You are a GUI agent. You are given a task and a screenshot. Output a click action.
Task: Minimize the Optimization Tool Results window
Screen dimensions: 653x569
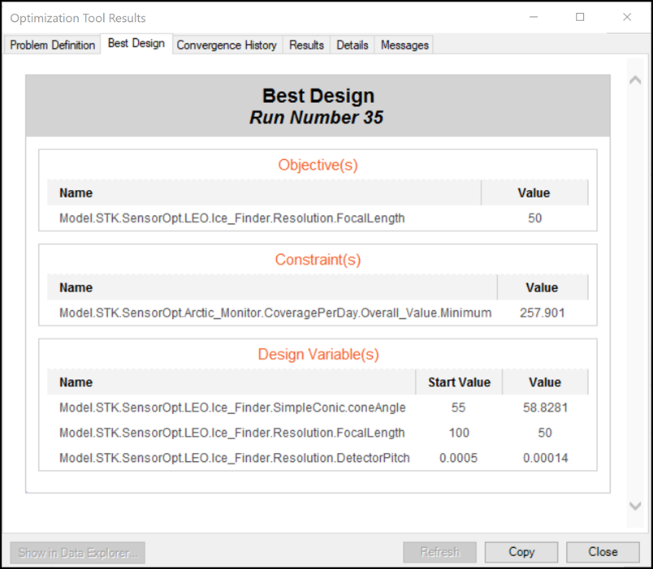tap(534, 17)
